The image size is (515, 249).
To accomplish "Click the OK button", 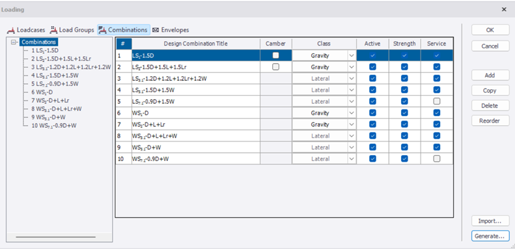I will [x=490, y=30].
